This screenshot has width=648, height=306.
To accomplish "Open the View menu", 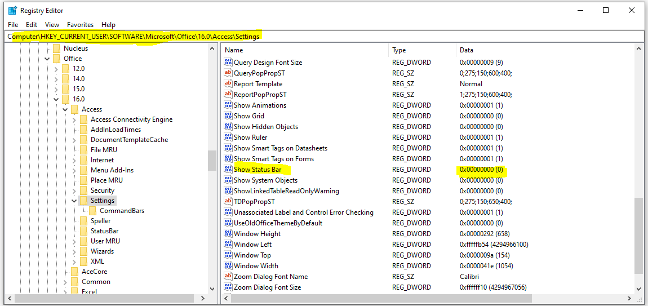I will pos(52,25).
